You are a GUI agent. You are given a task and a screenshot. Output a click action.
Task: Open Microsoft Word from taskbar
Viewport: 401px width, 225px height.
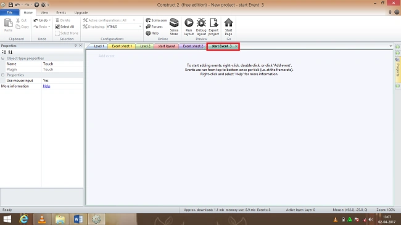78,219
